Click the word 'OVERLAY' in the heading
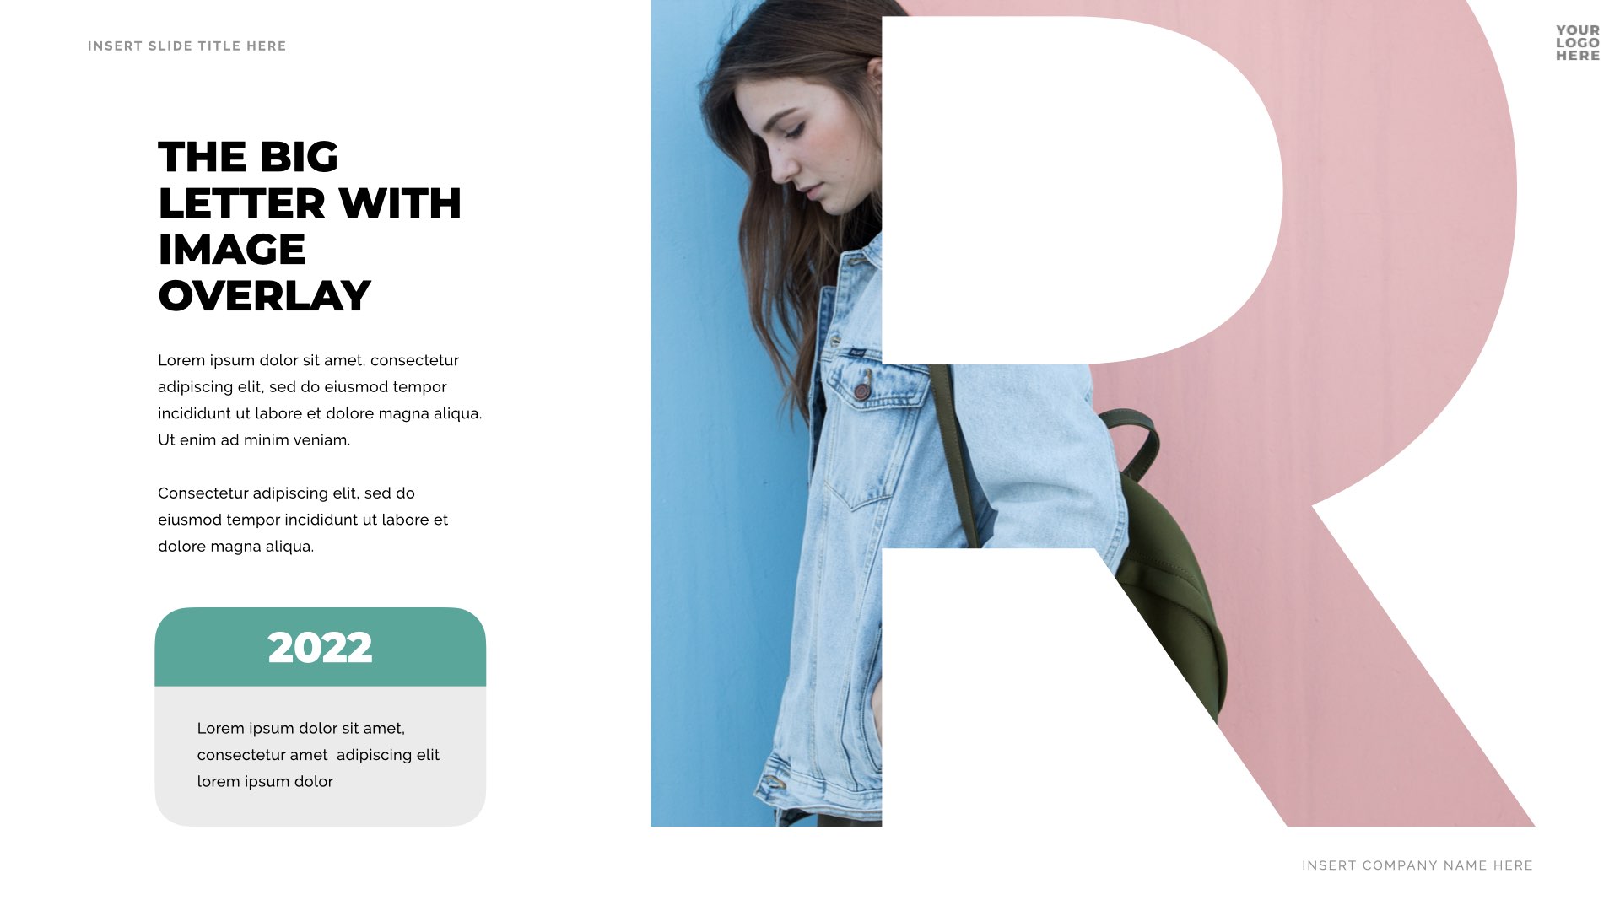The image size is (1620, 911). (x=264, y=295)
